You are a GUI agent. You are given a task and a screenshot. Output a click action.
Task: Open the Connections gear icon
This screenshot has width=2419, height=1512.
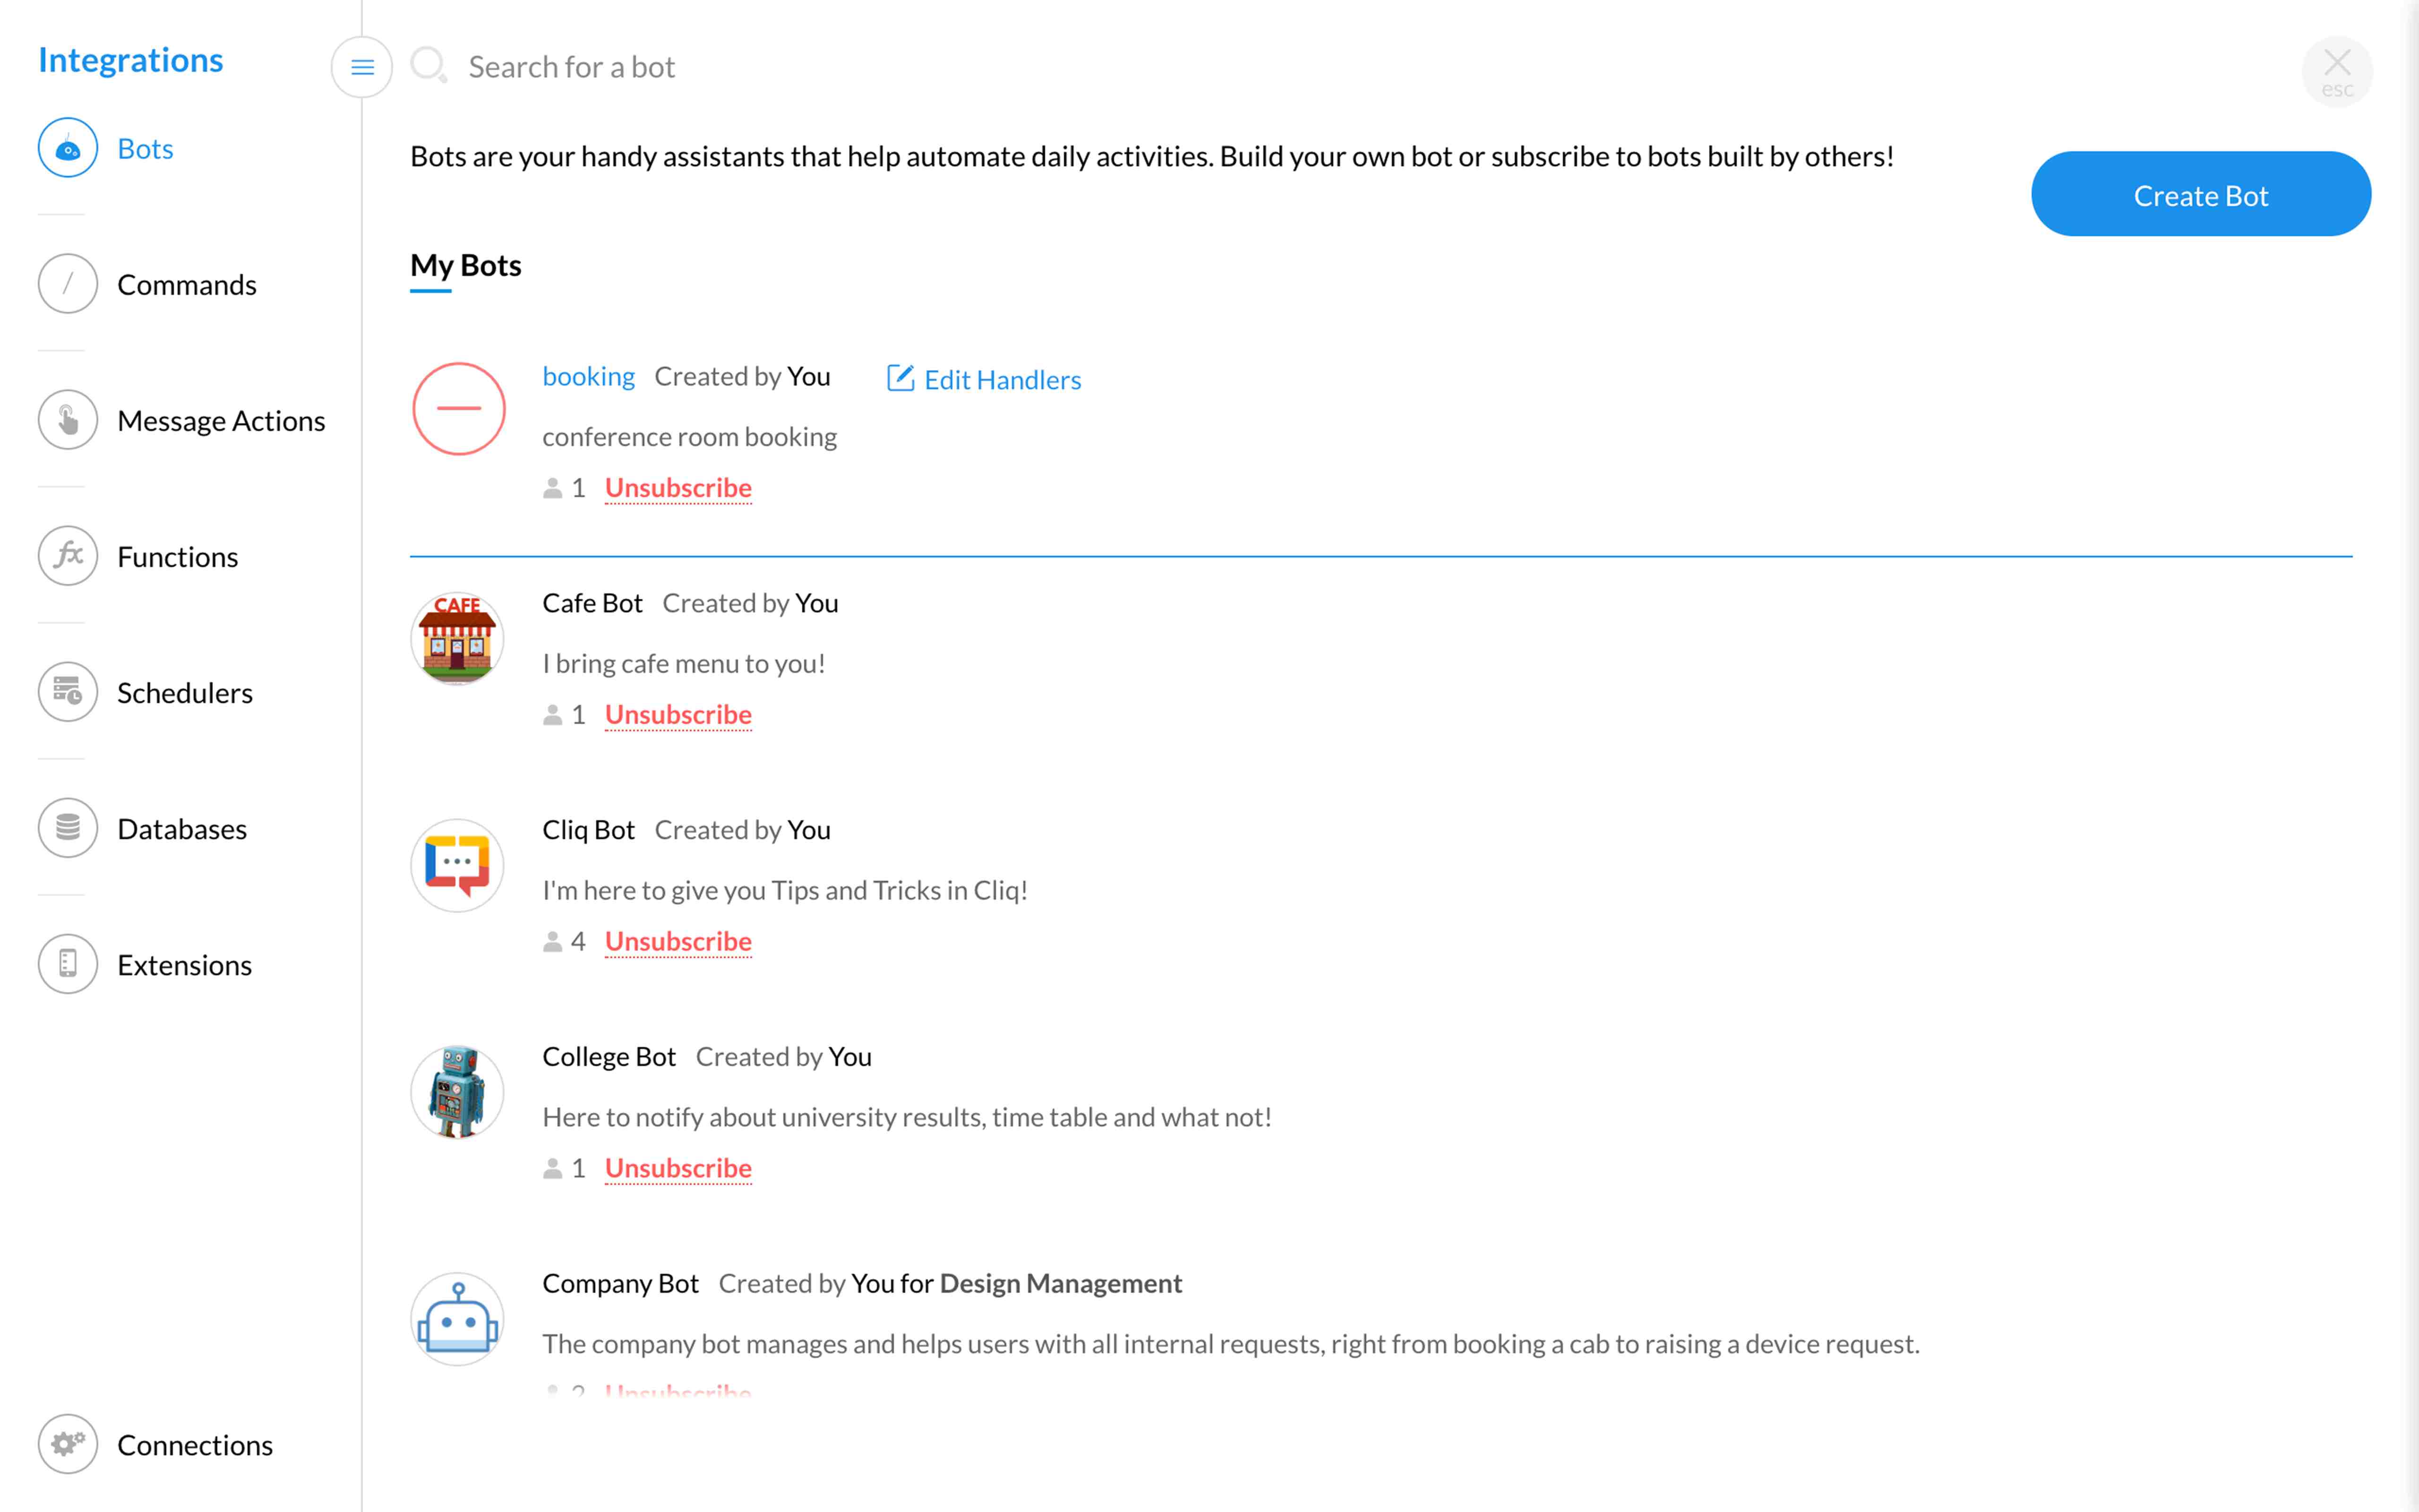(68, 1444)
